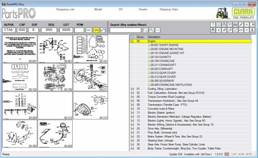Click the empty POM field
The width and height of the screenshot is (258, 158).
(79, 30)
